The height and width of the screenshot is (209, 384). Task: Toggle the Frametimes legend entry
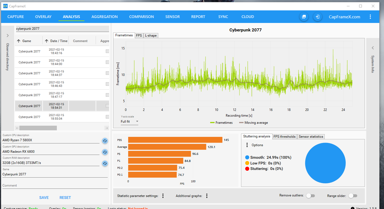[221, 123]
